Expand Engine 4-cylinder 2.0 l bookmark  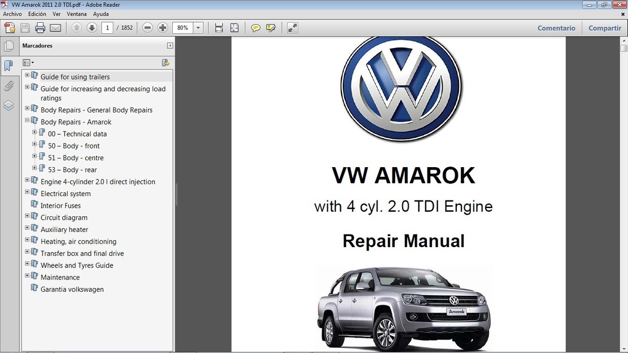(27, 180)
